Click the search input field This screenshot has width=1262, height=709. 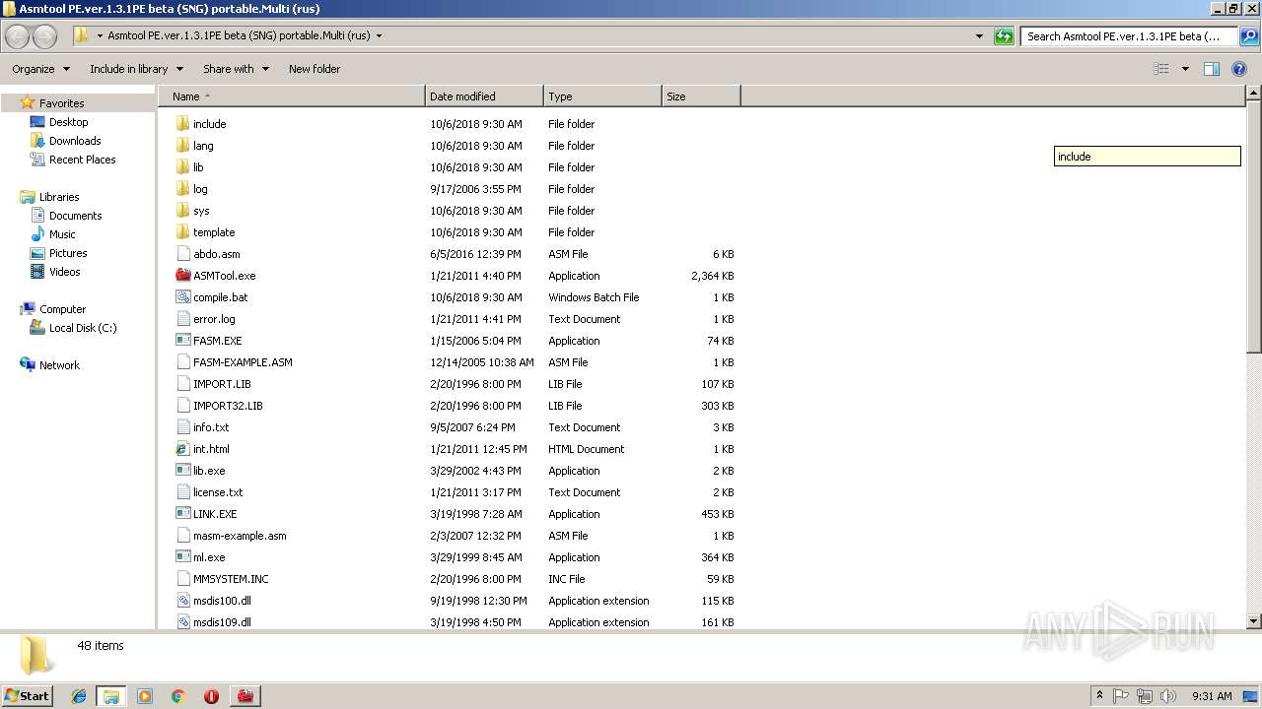[1129, 36]
